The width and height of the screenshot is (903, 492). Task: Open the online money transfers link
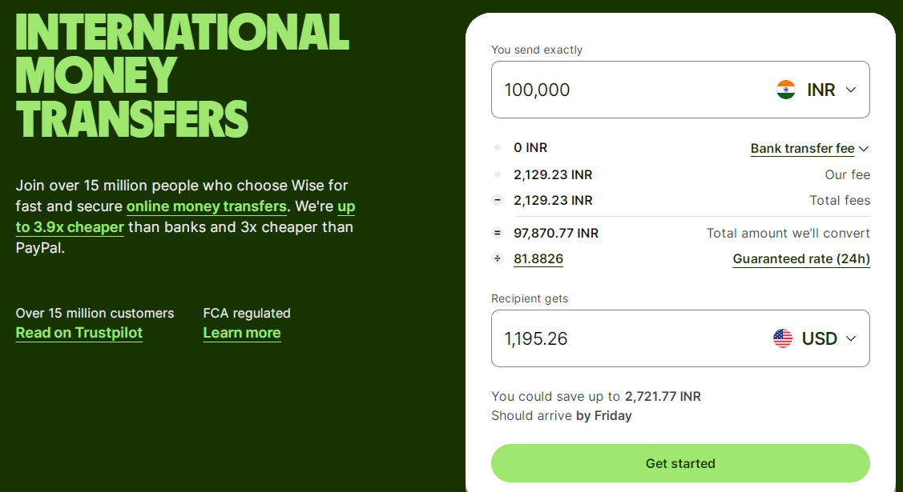click(207, 206)
